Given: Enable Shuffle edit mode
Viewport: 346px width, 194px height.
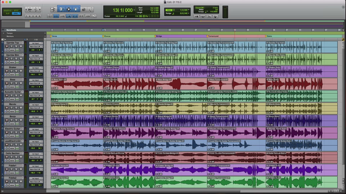Looking at the screenshot, I should click(x=8, y=10).
